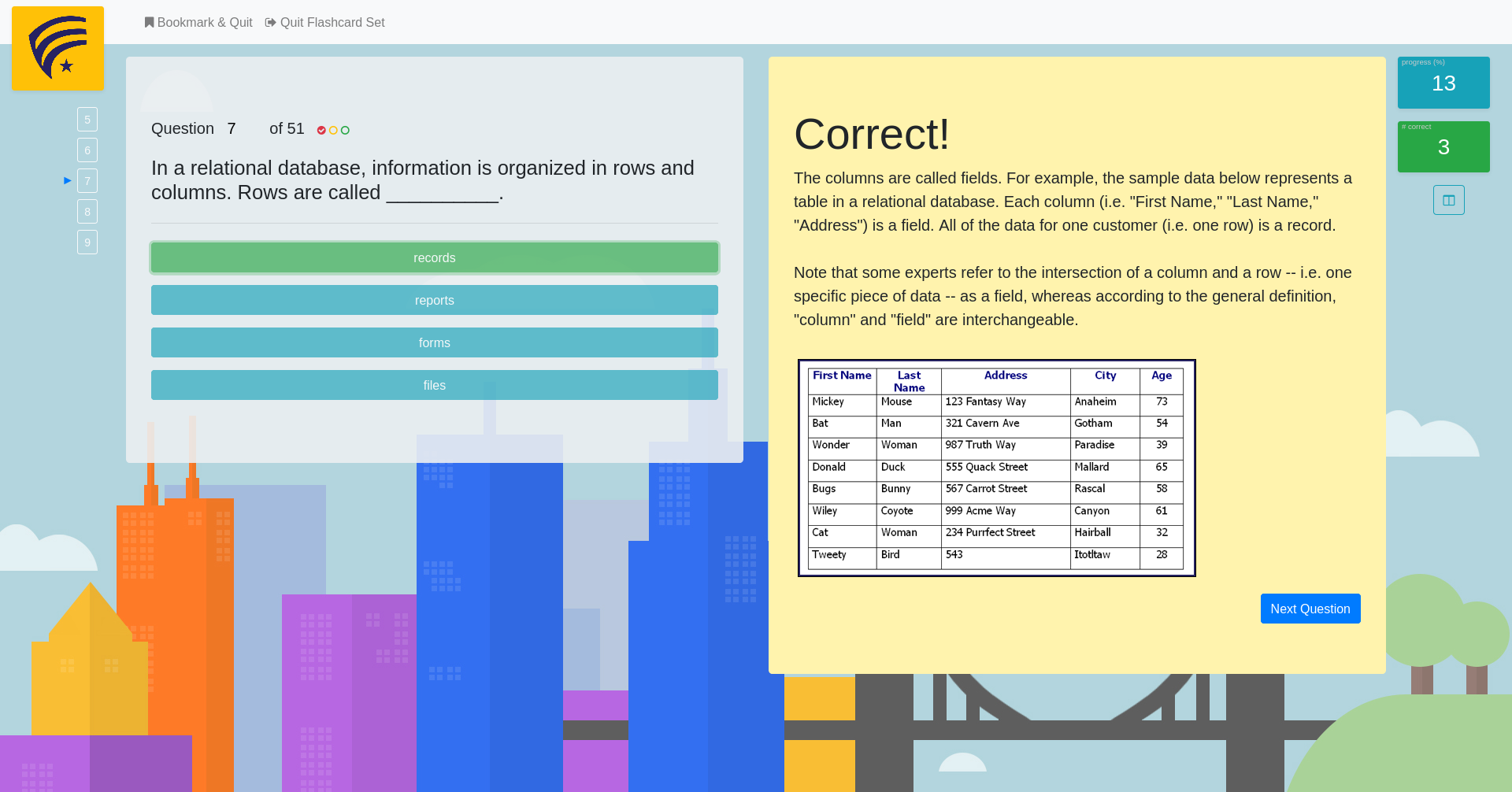
Task: Click the 'Age' column header
Action: point(1162,376)
